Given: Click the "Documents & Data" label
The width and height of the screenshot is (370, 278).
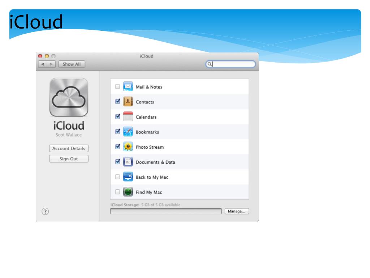Looking at the screenshot, I should [x=155, y=162].
